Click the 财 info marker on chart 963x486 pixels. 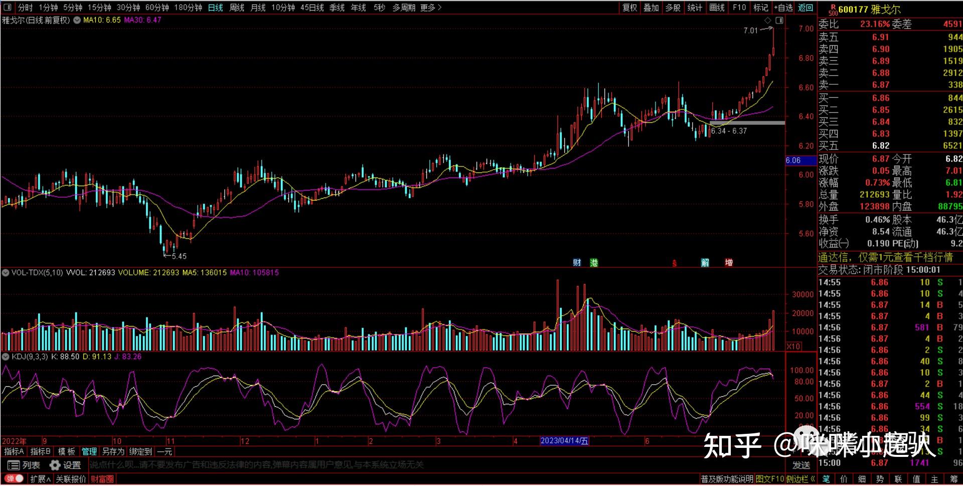tap(577, 262)
